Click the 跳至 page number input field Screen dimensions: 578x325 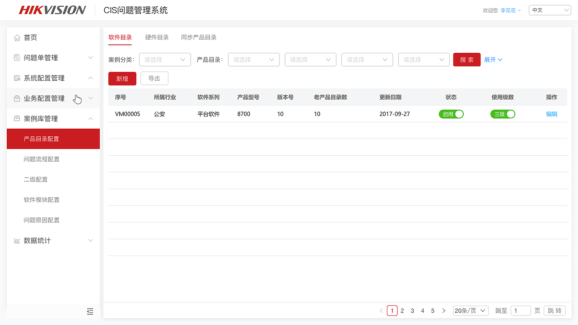[x=520, y=310]
